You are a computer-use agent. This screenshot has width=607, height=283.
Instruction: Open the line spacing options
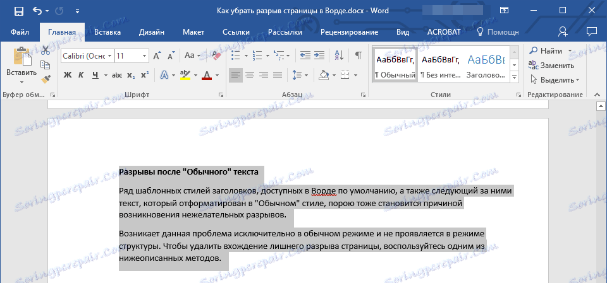[300, 75]
